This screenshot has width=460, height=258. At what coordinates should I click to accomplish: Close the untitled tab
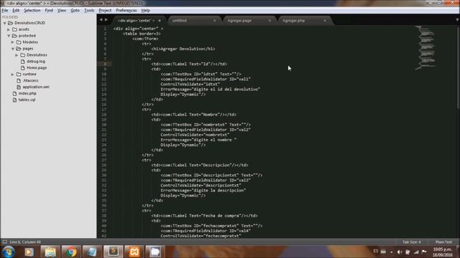pos(214,21)
